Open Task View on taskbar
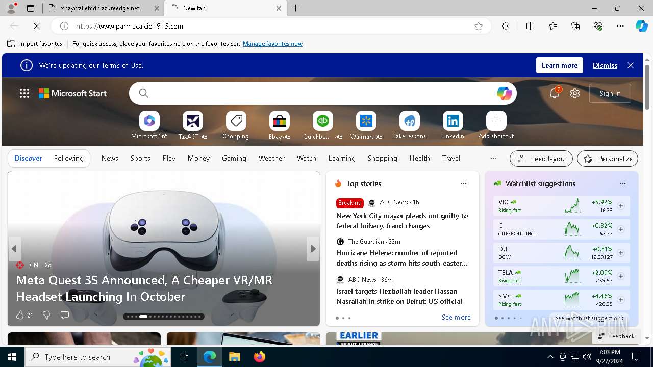Screen dimensions: 653x367 click(184, 357)
